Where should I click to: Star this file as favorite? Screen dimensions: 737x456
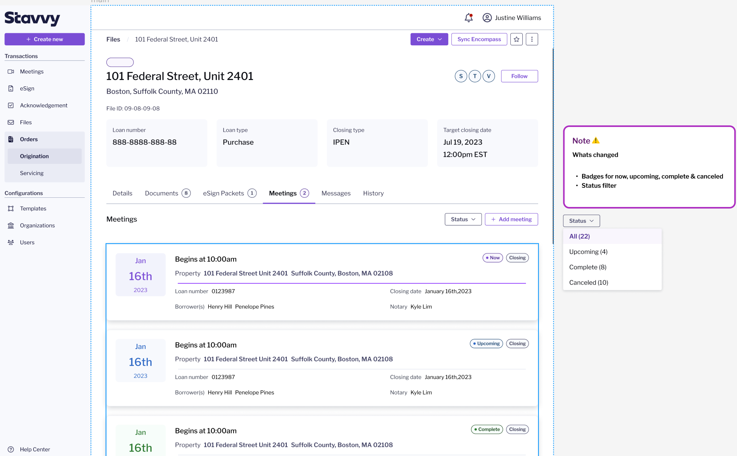pos(516,39)
